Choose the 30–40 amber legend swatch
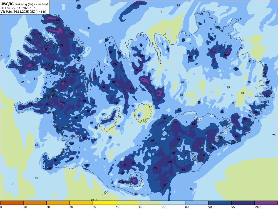Screen dimensions: 278x209 [x=81, y=203]
